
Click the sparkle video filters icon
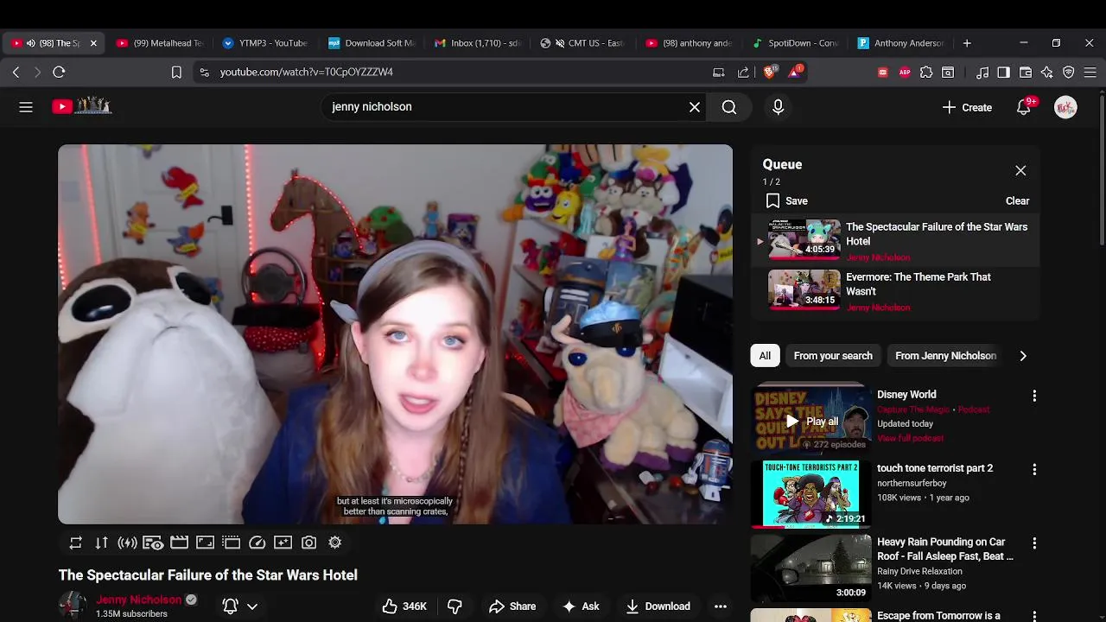pyautogui.click(x=283, y=543)
